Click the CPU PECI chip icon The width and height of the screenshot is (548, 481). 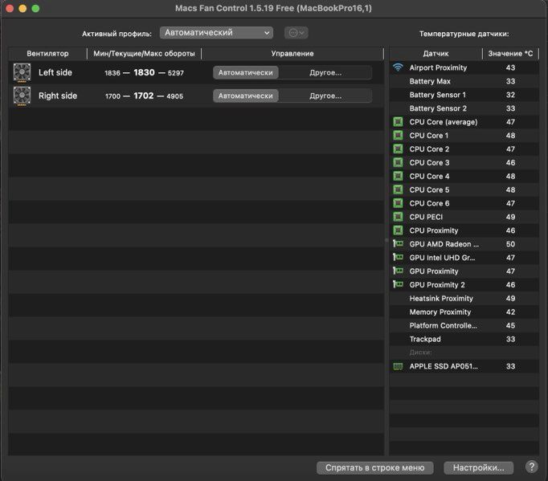click(x=398, y=217)
